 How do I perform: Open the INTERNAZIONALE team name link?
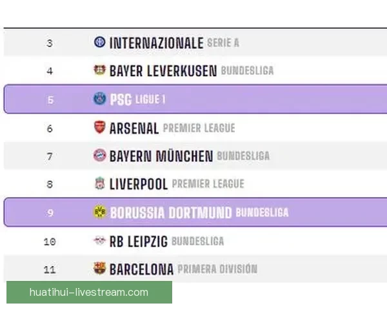156,43
